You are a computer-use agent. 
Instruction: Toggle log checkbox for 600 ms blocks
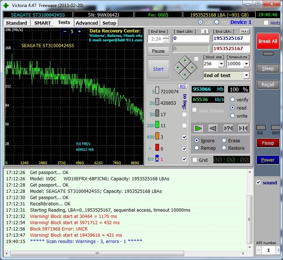pos(184,137)
